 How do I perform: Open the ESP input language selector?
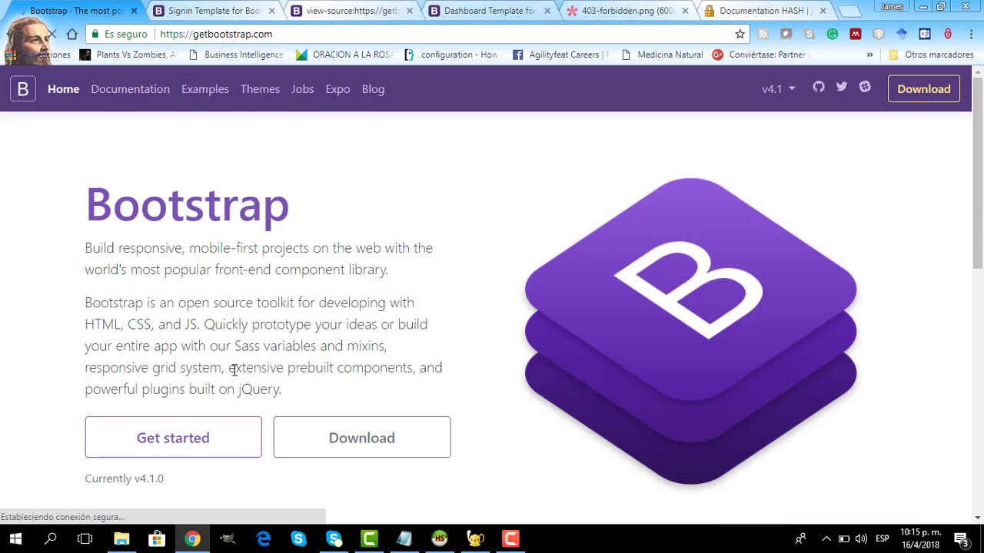pyautogui.click(x=883, y=538)
